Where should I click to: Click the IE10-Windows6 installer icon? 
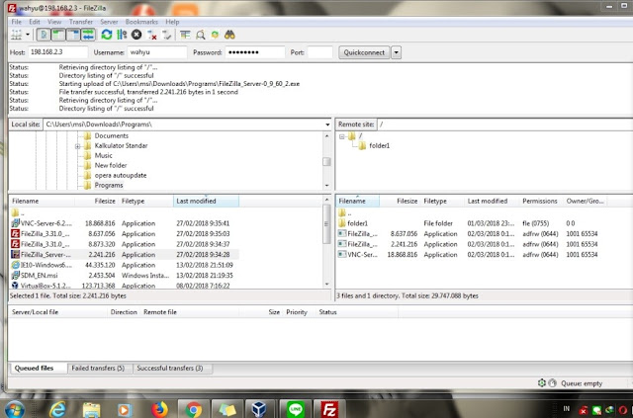(x=15, y=265)
